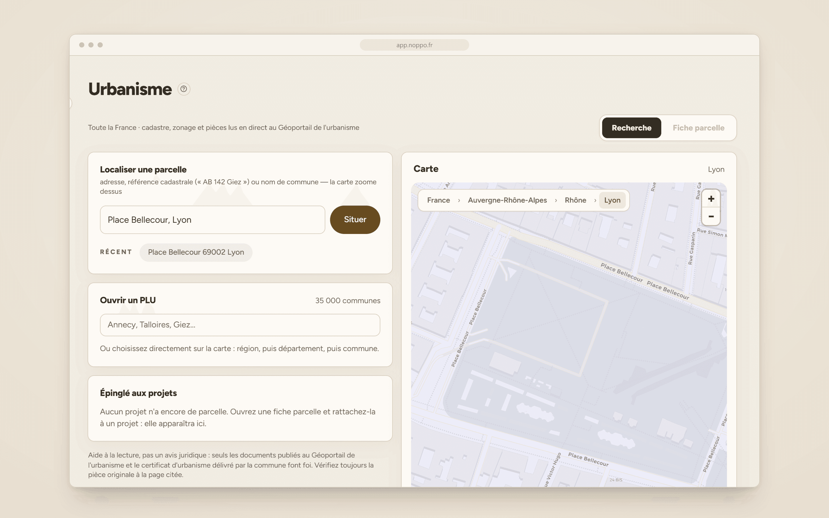829x518 pixels.
Task: Focus the Annecy, Talloires, Giez commune field
Action: (x=240, y=325)
